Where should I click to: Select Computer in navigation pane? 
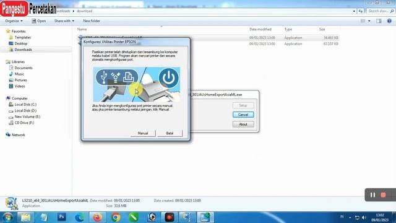click(19, 98)
